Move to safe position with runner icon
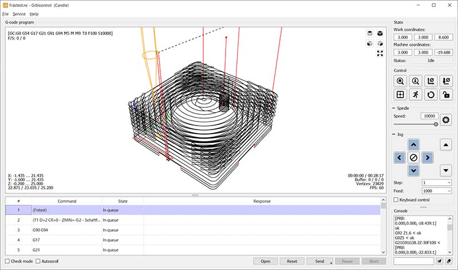This screenshot has width=458, height=270. [x=416, y=95]
